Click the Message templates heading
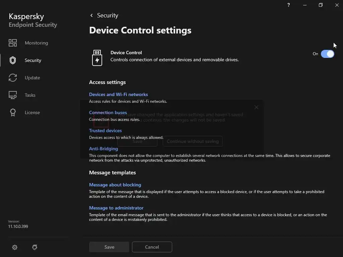This screenshot has height=257, width=343. point(113,173)
